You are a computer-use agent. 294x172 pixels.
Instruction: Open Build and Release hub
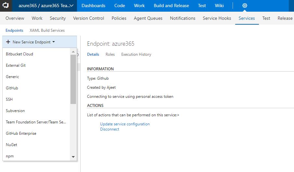[x=172, y=6]
